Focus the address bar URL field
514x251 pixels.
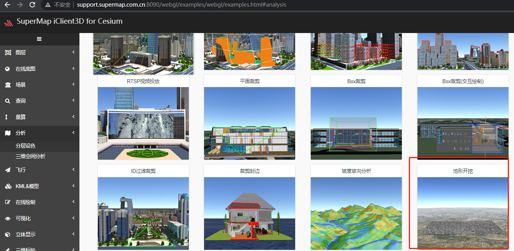(x=181, y=5)
